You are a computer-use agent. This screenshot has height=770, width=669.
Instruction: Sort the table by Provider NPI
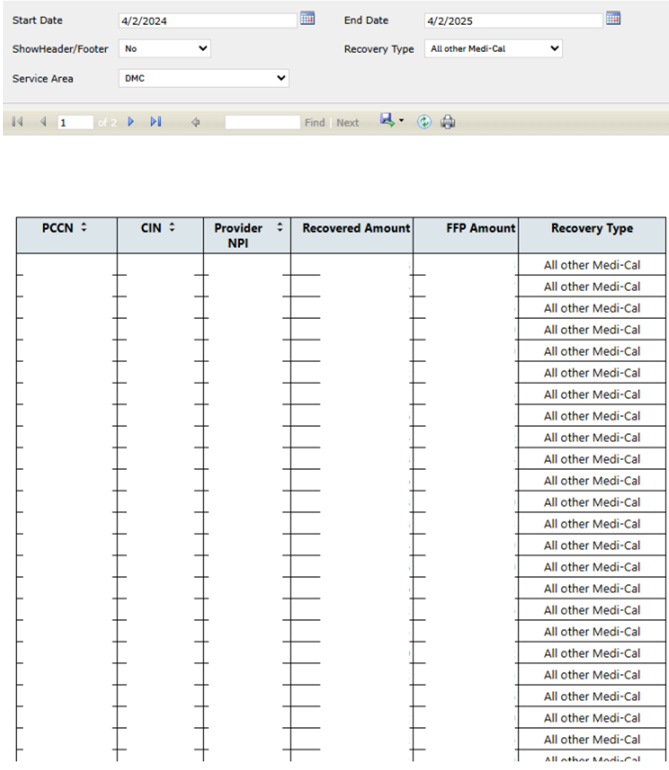point(279,228)
